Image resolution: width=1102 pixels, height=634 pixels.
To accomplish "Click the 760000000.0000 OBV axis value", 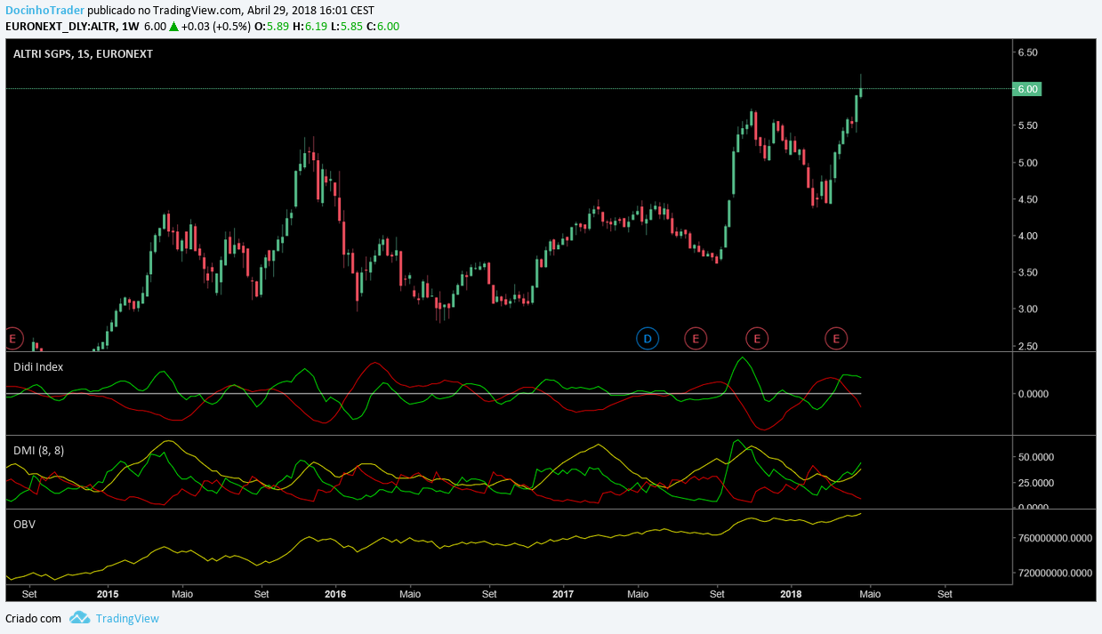I will coord(1056,538).
